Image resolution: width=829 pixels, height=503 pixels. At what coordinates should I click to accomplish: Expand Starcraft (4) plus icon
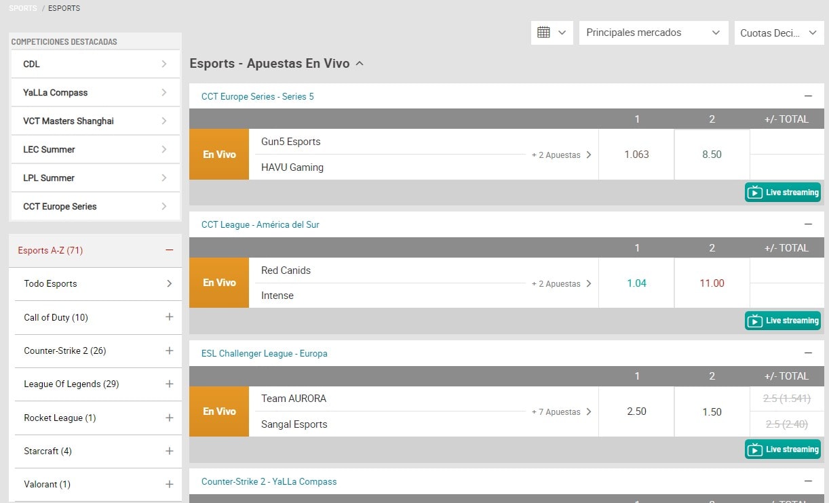170,451
